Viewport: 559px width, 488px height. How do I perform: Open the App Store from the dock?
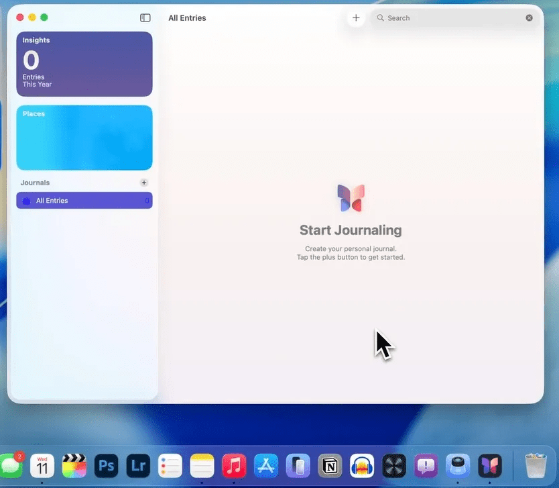coord(266,465)
